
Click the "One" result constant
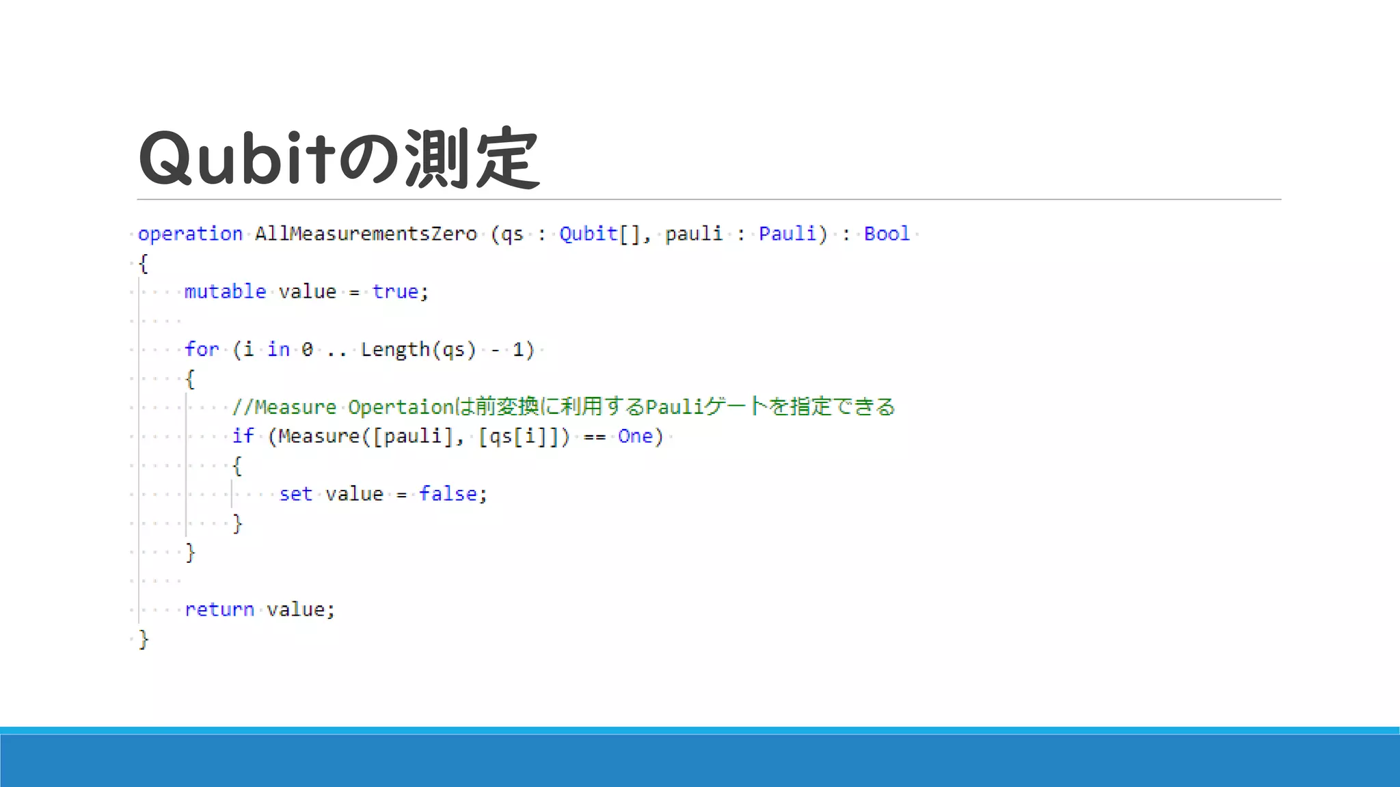pos(635,436)
